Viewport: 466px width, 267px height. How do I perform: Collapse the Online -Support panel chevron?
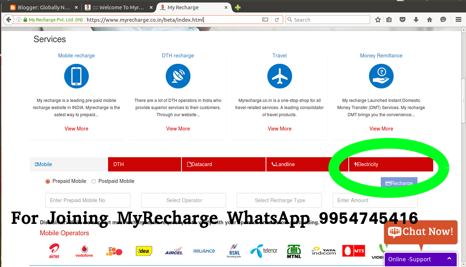[449, 259]
